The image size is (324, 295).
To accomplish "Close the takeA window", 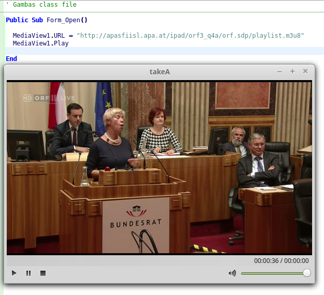I will pyautogui.click(x=305, y=71).
